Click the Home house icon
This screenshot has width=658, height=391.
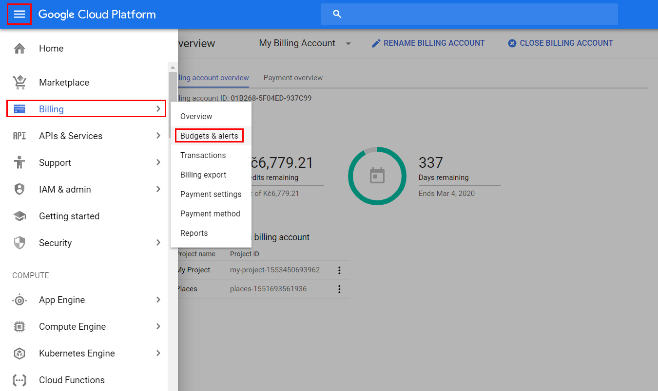[x=19, y=48]
